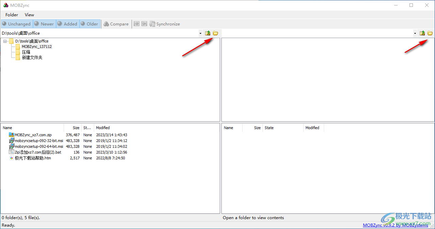435x229 pixels.
Task: Select 新建文件夹 folder in tree
Action: coord(32,57)
